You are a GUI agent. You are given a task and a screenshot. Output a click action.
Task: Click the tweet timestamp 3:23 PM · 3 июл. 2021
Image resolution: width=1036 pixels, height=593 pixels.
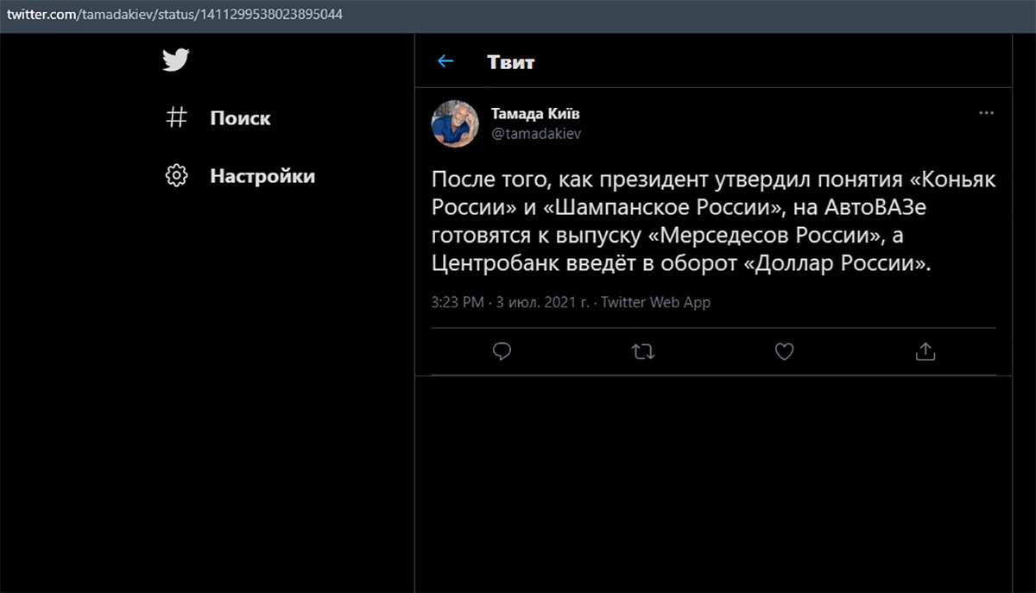click(x=511, y=303)
